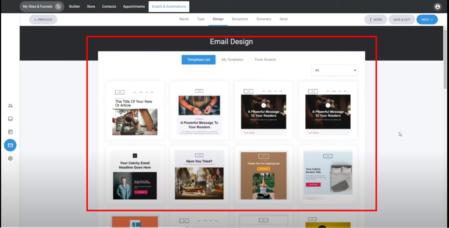Open the My Sites & Funnels selector
Image resolution: width=449 pixels, height=228 pixels.
pyautogui.click(x=42, y=7)
